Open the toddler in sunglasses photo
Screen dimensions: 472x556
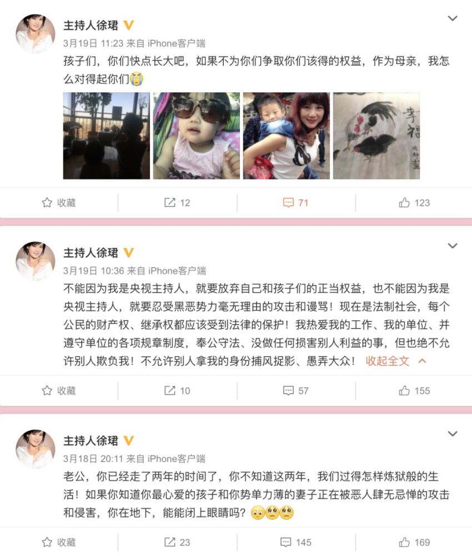pyautogui.click(x=197, y=136)
